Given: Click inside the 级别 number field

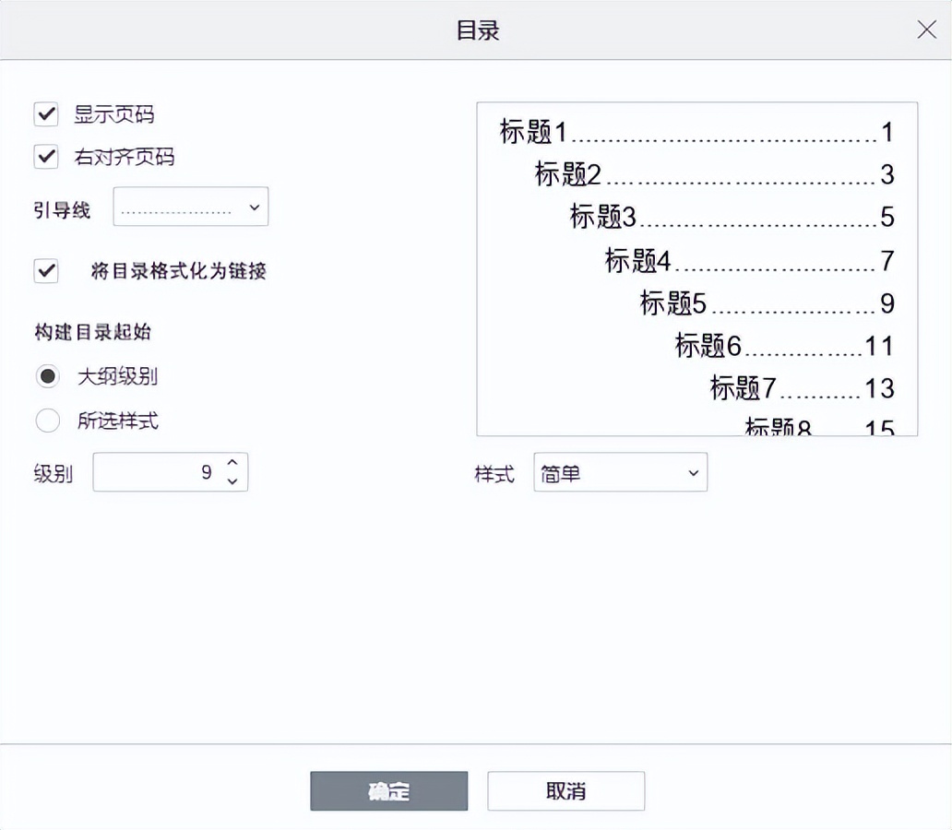Looking at the screenshot, I should point(166,471).
